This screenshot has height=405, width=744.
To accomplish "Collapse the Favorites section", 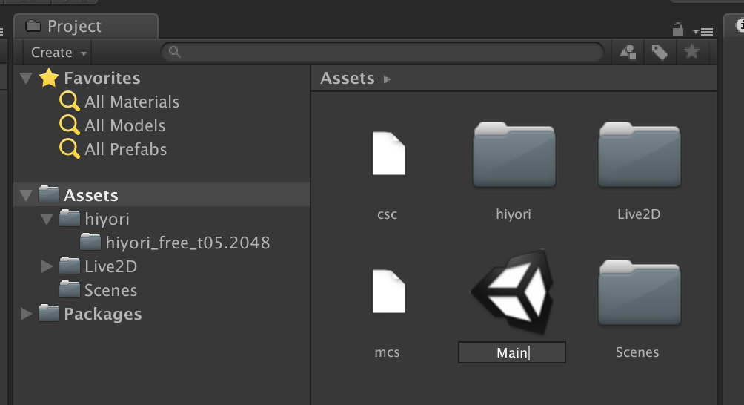I will 27,78.
